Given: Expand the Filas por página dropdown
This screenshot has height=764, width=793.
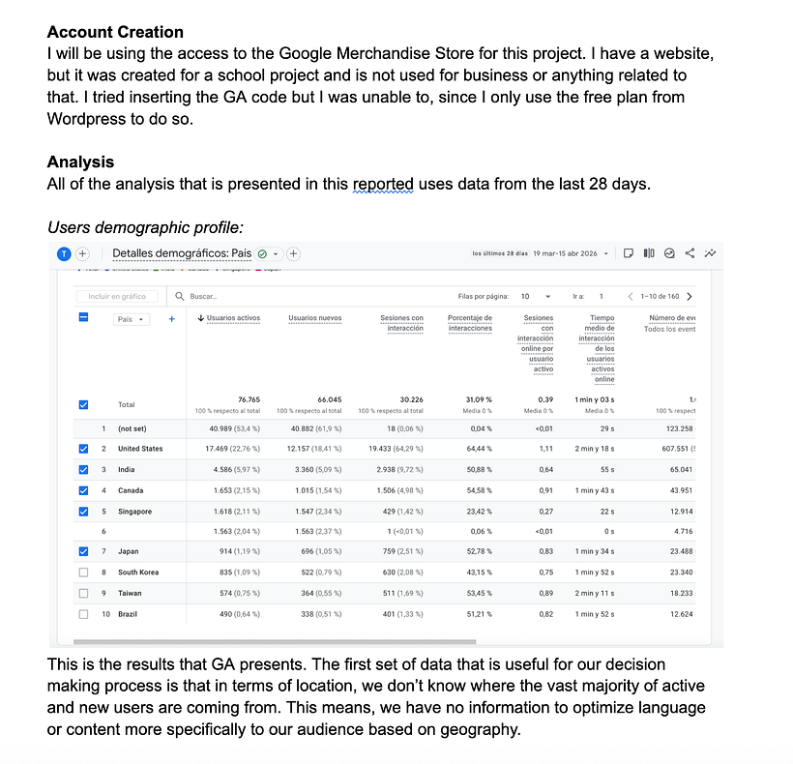Looking at the screenshot, I should click(x=536, y=296).
